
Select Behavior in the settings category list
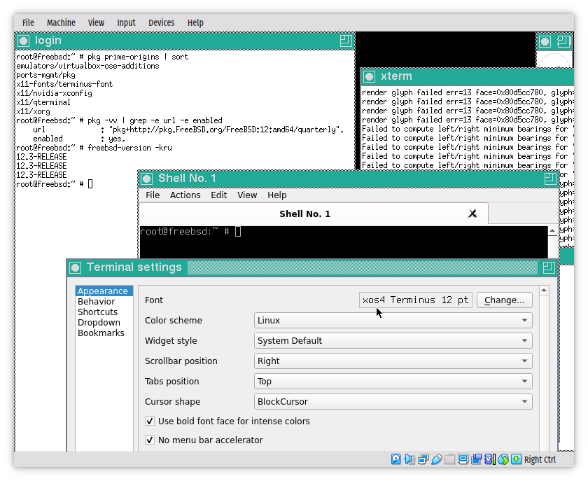(x=96, y=302)
